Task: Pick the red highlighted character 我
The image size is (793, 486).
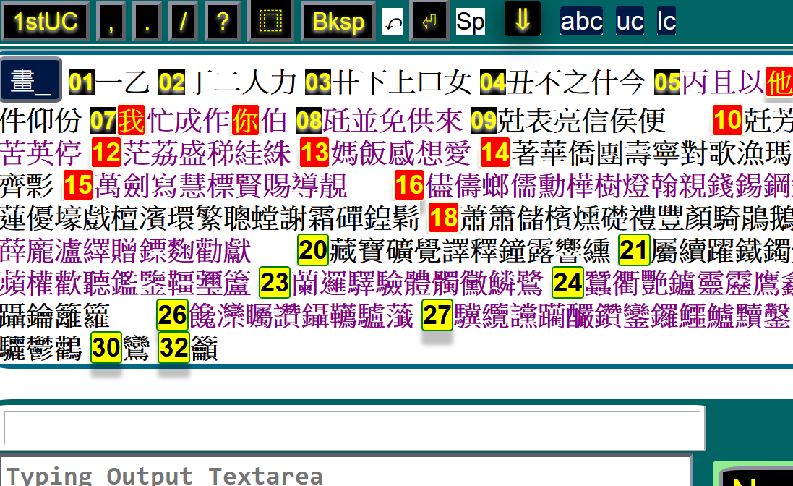Action: click(x=131, y=120)
